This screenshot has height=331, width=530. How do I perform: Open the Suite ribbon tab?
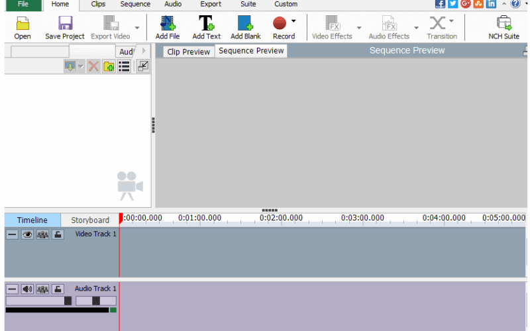click(x=248, y=4)
